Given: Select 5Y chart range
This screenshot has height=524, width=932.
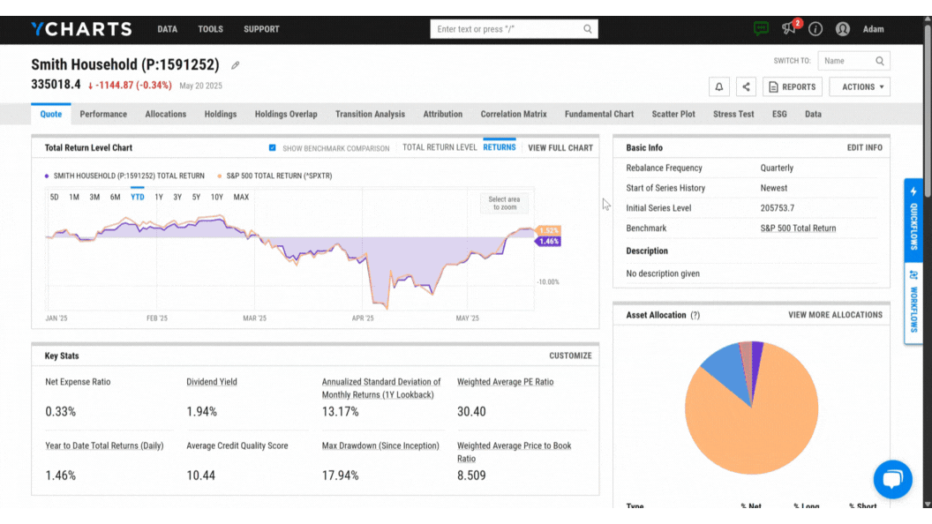Looking at the screenshot, I should click(196, 198).
